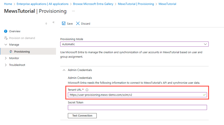This screenshot has height=125, width=224.
Task: Go to Enterprise applications | All applications breadcrumb
Action: tap(43, 4)
